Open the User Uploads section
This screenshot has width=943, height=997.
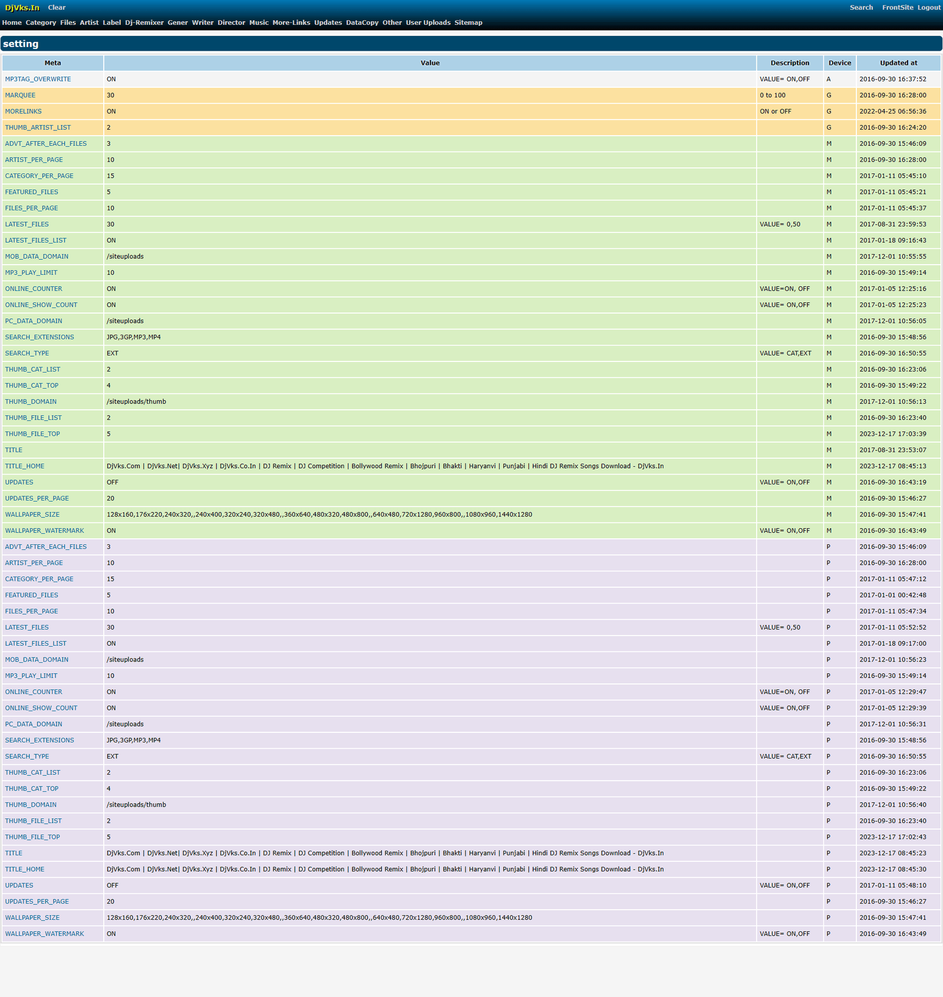[428, 22]
